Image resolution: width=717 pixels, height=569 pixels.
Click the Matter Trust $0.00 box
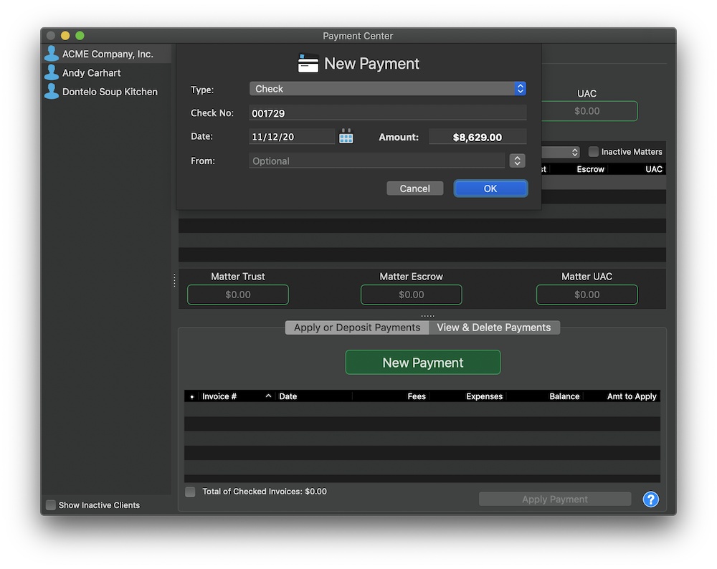(238, 295)
